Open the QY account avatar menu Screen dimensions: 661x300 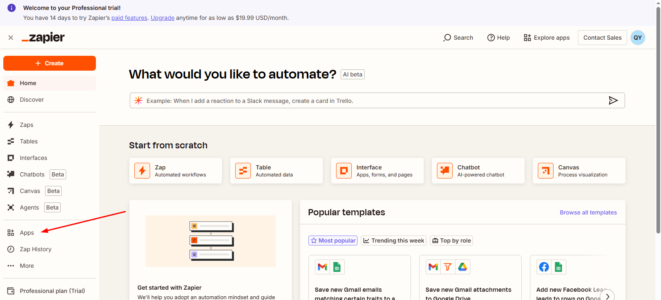click(x=638, y=38)
